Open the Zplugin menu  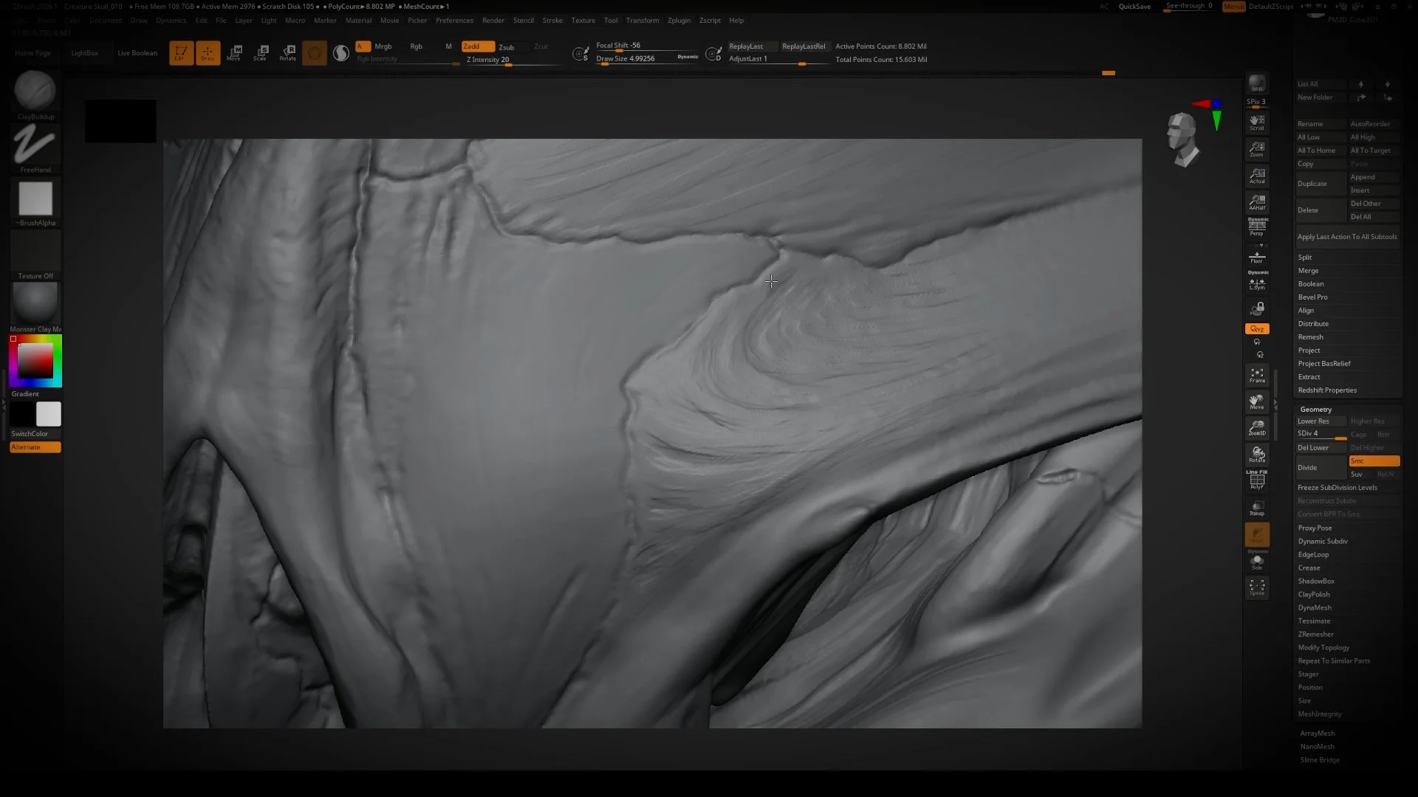click(x=679, y=21)
